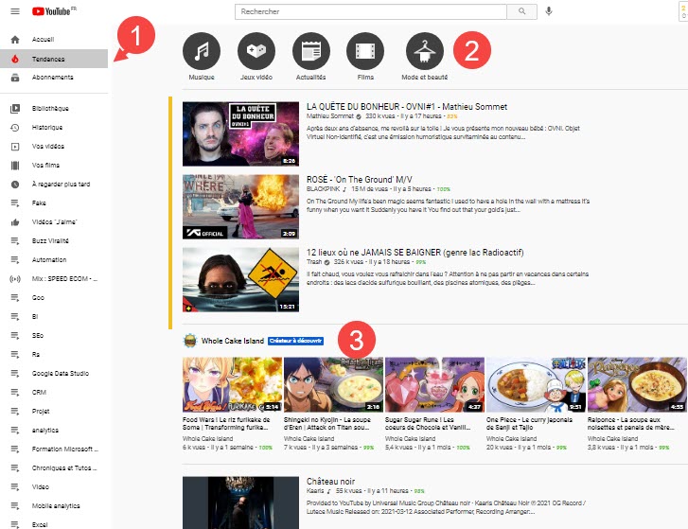The width and height of the screenshot is (688, 529).
Task: Click the Vos vidéos play icon
Action: [15, 147]
